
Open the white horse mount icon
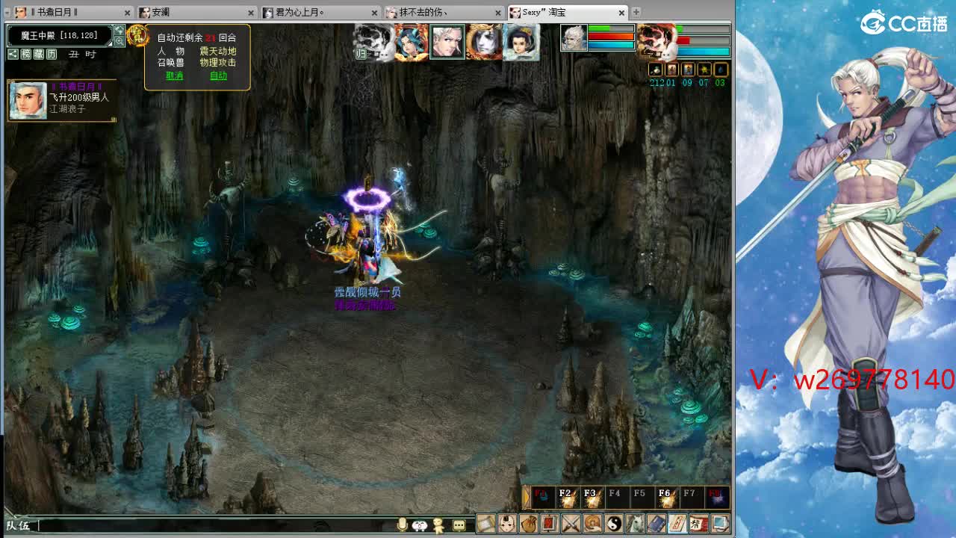tap(635, 524)
